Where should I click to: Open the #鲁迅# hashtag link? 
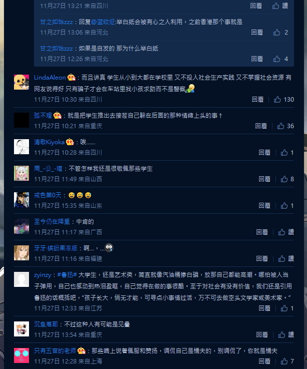tap(67, 275)
